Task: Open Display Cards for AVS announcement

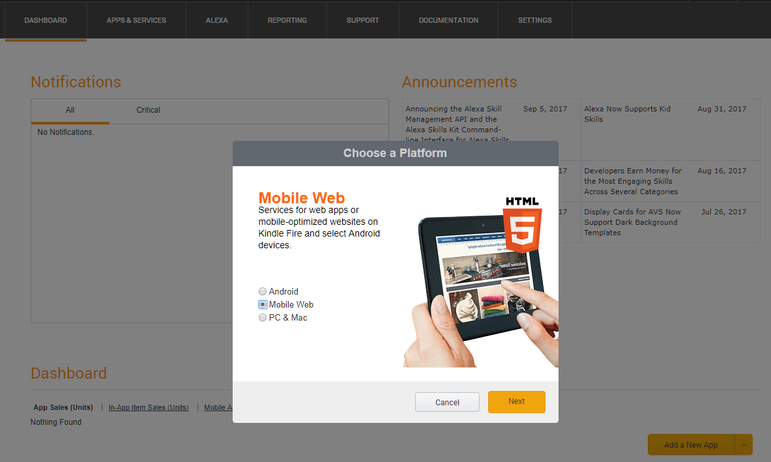Action: click(x=632, y=222)
